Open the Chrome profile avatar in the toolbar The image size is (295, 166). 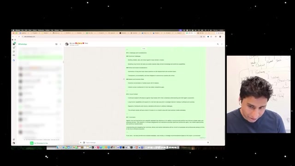point(220,37)
